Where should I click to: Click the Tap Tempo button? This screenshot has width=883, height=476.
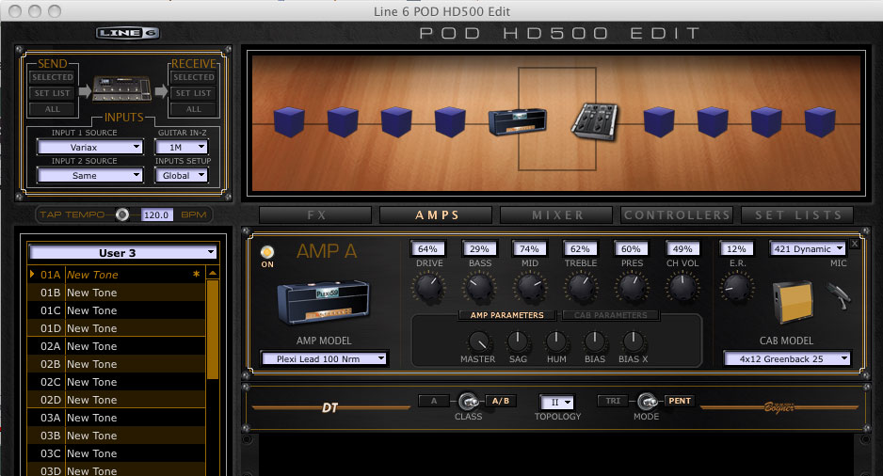pyautogui.click(x=122, y=214)
